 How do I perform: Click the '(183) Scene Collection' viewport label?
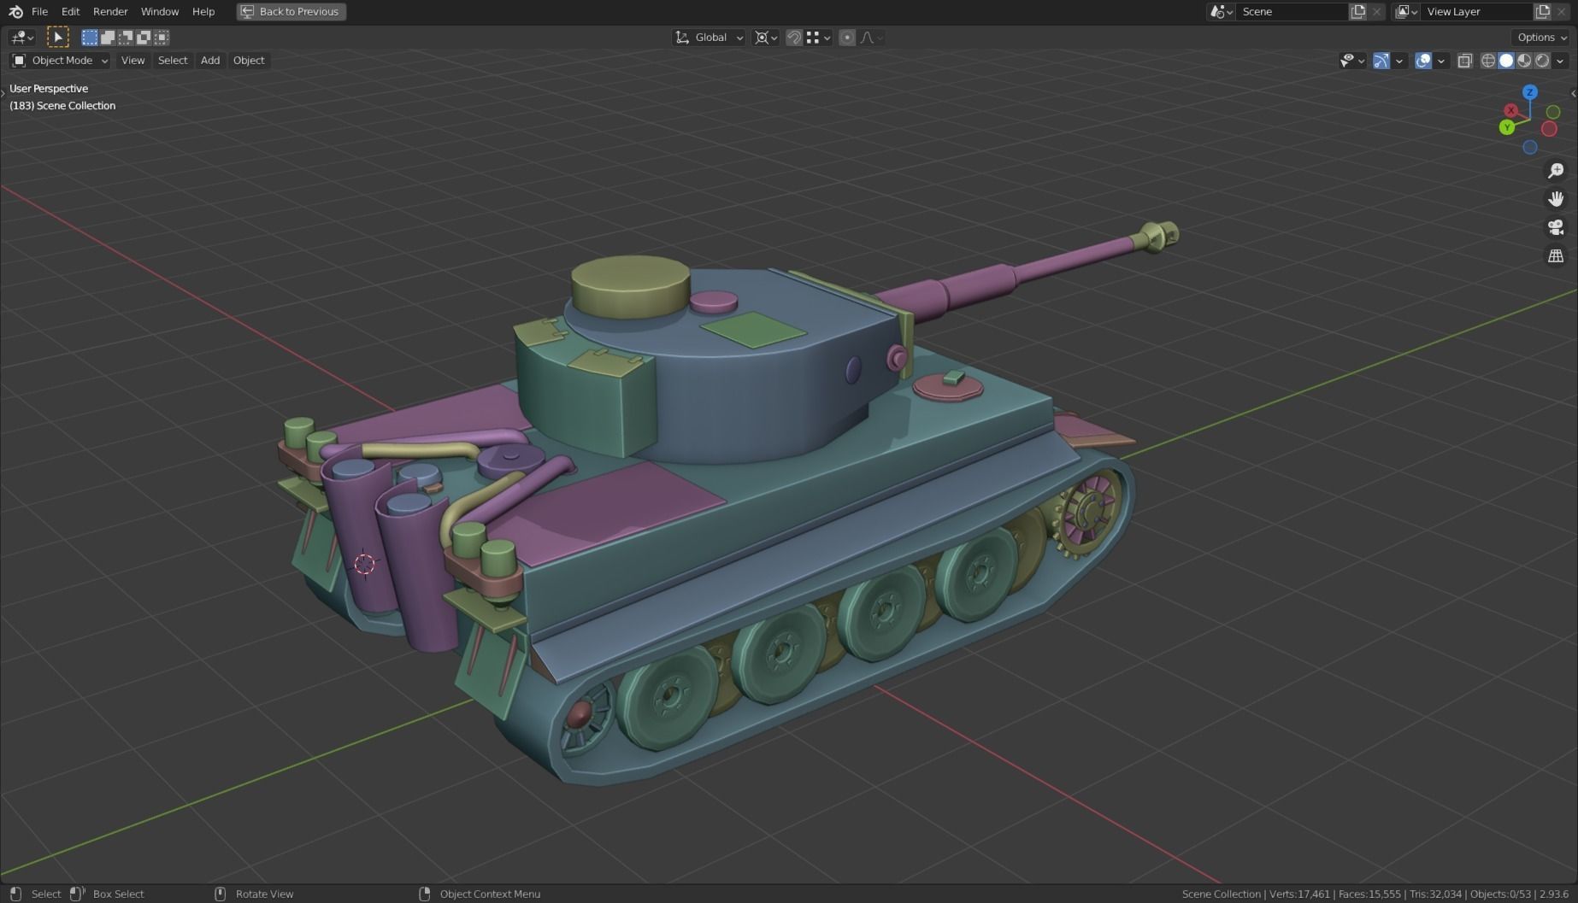tap(62, 106)
